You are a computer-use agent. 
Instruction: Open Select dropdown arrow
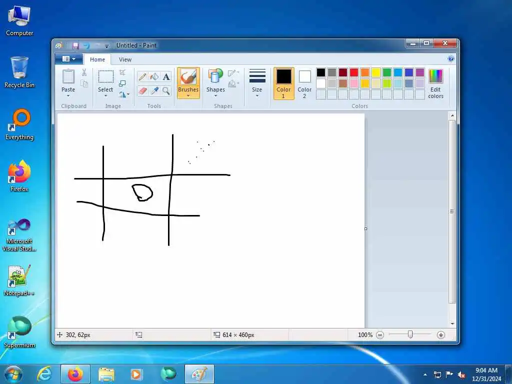[106, 96]
